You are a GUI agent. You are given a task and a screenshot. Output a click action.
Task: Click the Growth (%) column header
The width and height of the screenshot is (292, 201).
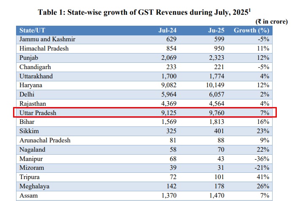click(252, 30)
